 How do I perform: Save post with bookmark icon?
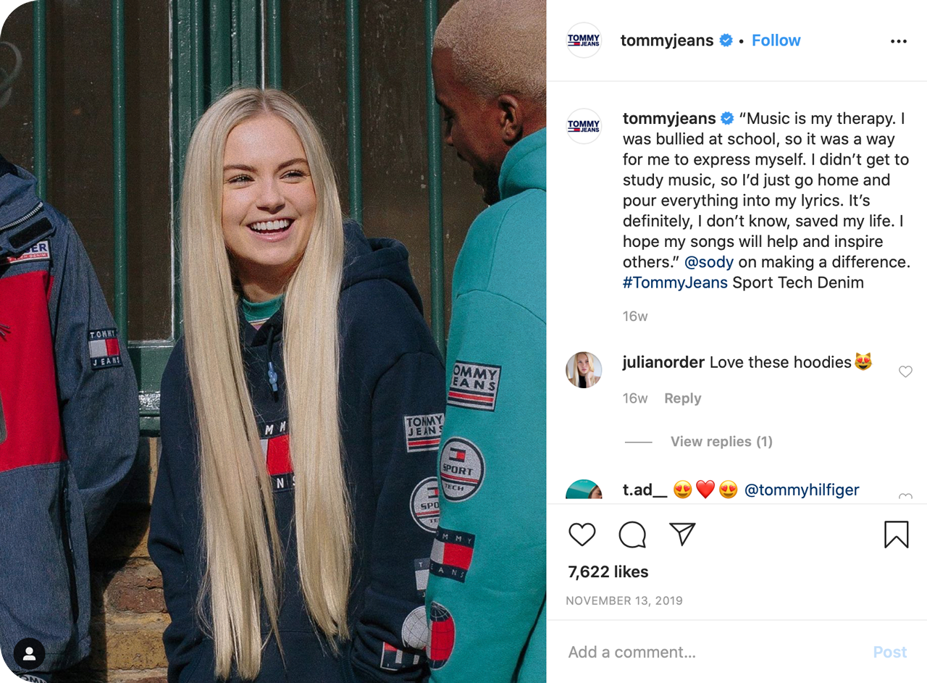pyautogui.click(x=896, y=535)
